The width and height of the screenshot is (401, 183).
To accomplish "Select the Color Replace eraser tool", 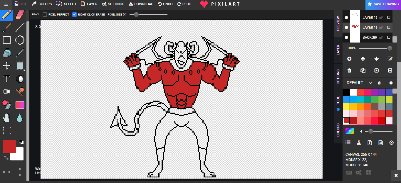I will 6,105.
